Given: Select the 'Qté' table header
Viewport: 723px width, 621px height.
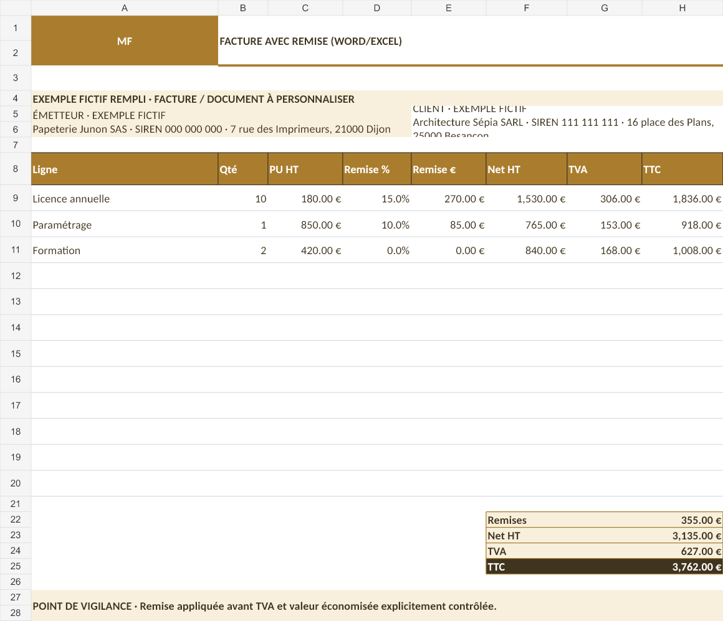Looking at the screenshot, I should 243,169.
